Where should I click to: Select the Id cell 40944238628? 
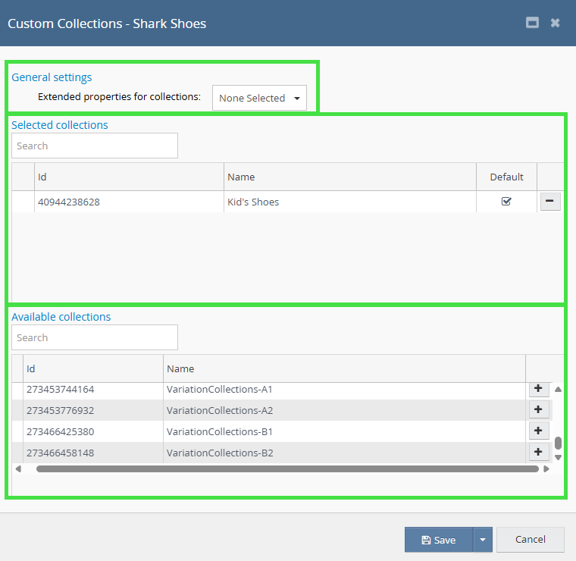coord(129,202)
